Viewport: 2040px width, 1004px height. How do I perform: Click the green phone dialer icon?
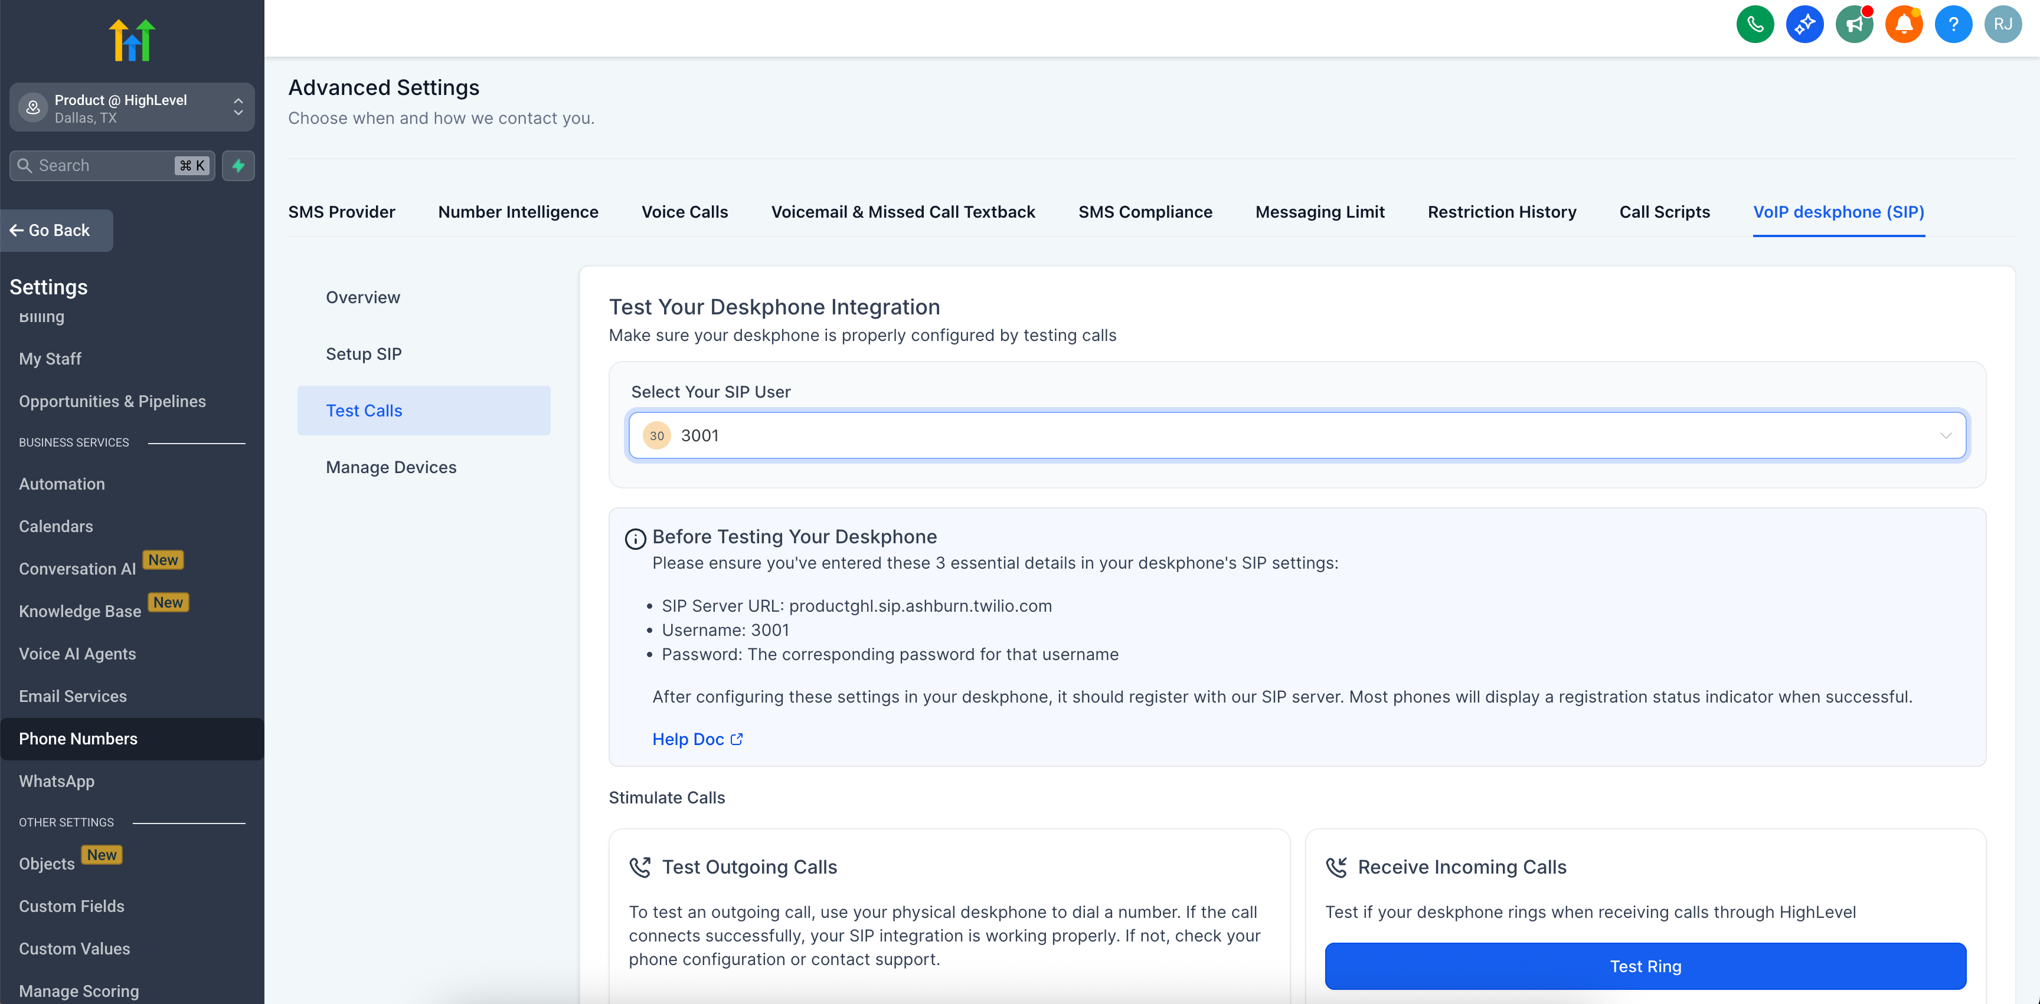(x=1755, y=25)
